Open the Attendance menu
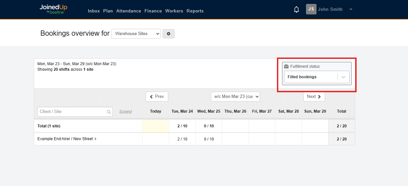The image size is (408, 186). click(x=129, y=11)
